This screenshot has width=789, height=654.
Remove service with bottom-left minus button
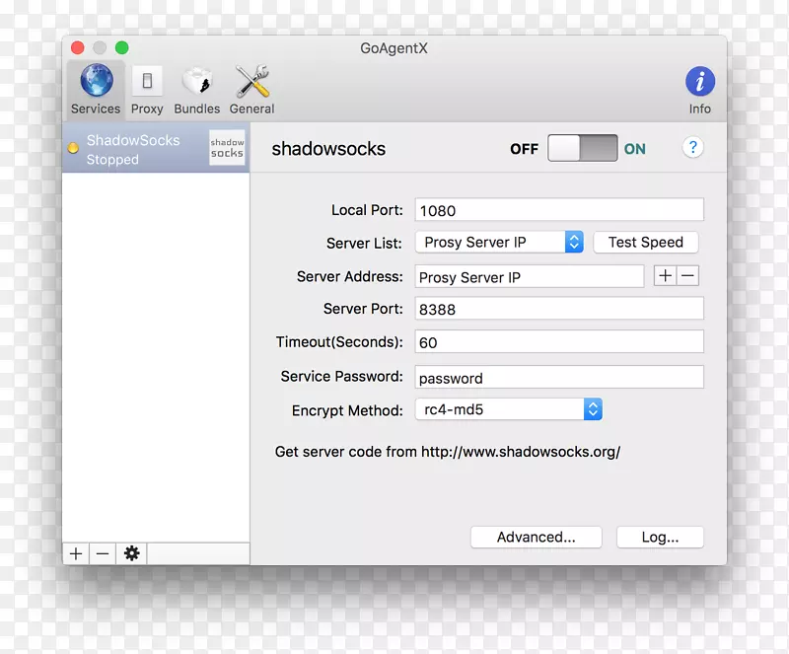click(x=103, y=553)
